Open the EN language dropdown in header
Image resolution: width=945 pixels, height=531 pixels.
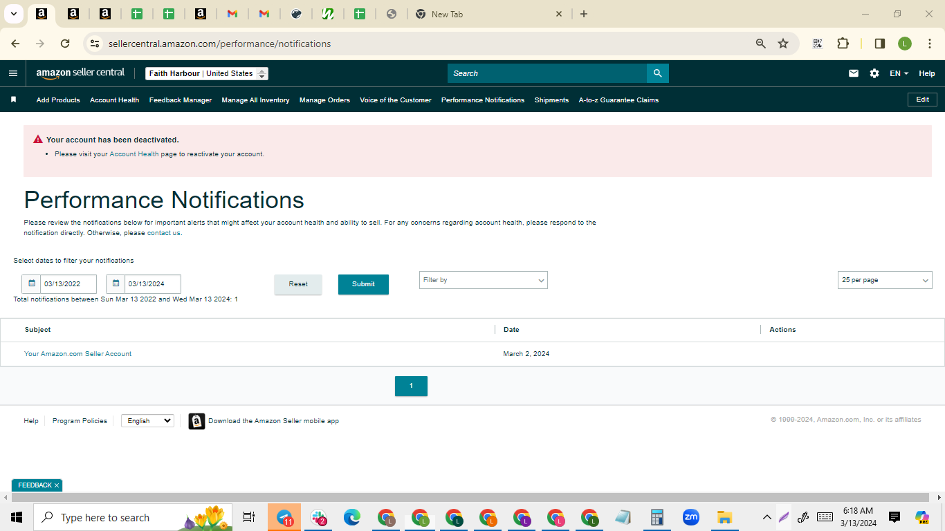[x=899, y=73]
